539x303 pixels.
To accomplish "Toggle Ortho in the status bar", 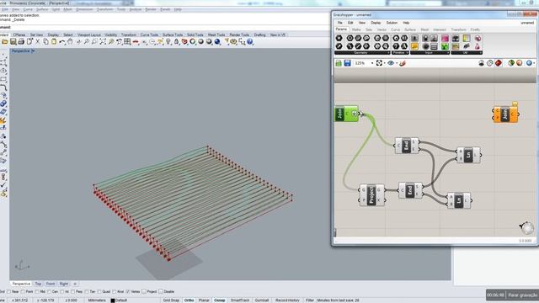I will click(x=189, y=300).
